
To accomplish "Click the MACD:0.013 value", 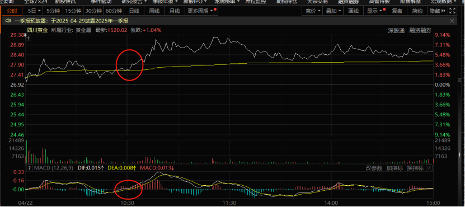I will click(157, 168).
